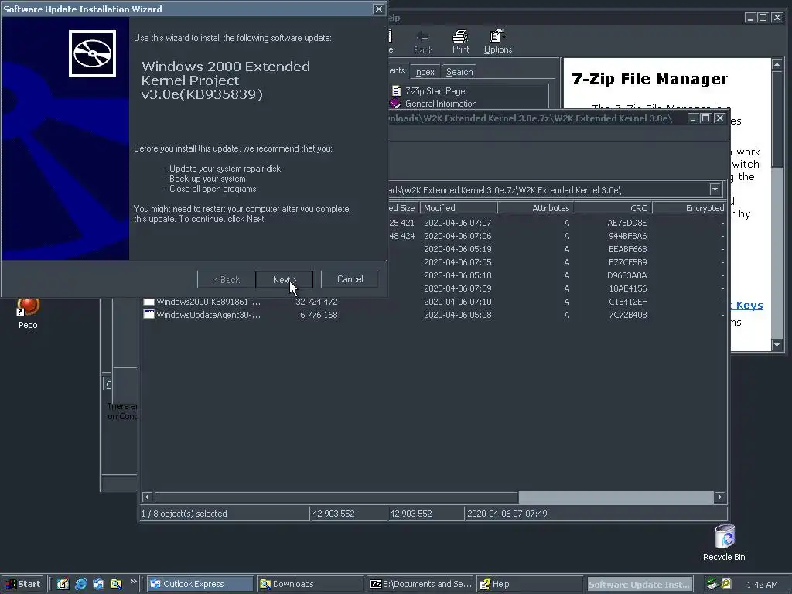Click the size value 32 724 472

tap(316, 302)
